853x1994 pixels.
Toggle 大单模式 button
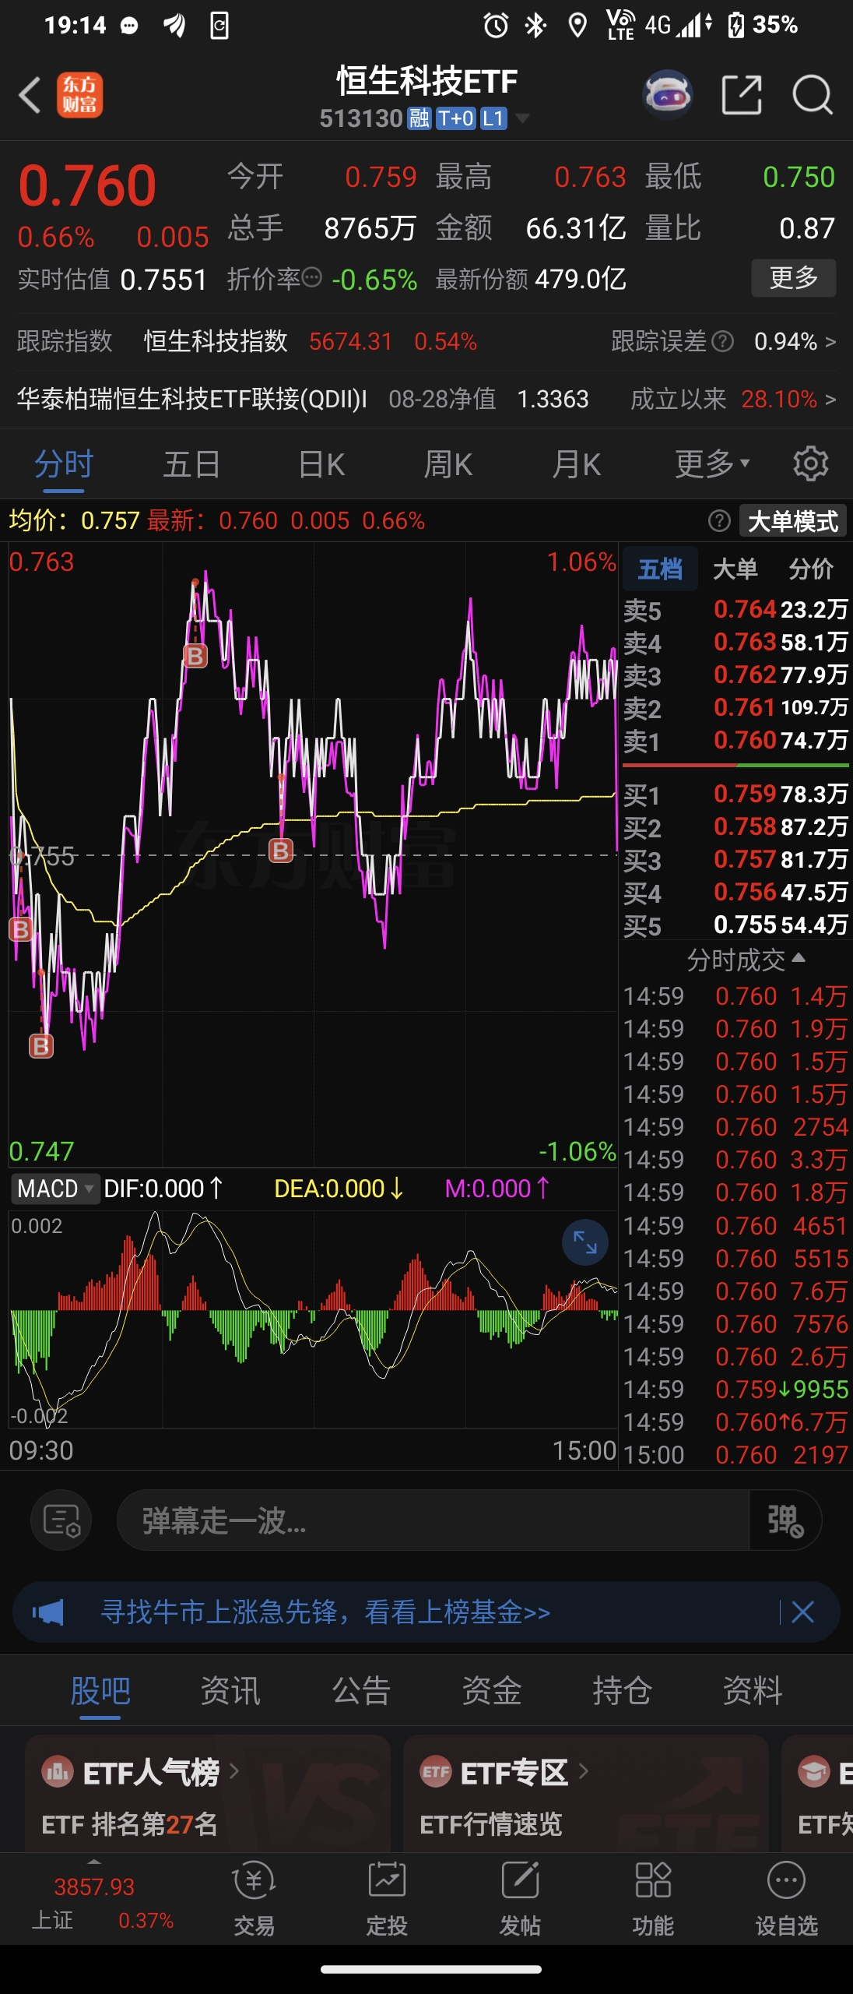[x=793, y=521]
